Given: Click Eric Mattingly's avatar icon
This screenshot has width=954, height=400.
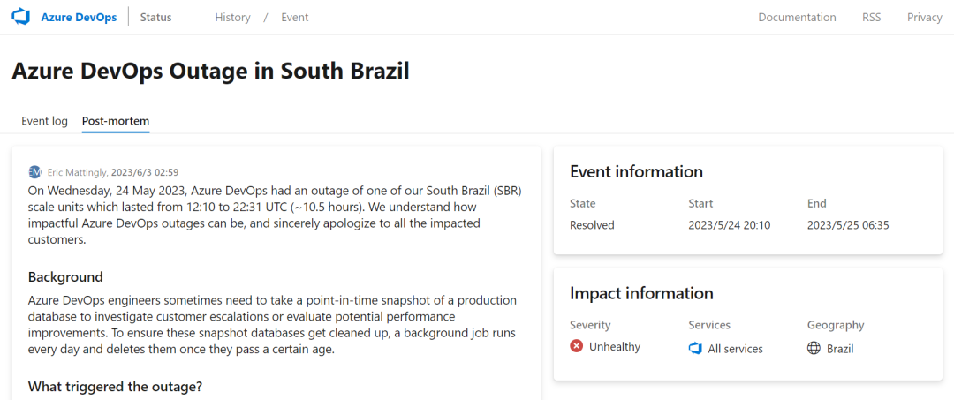Looking at the screenshot, I should 34,172.
